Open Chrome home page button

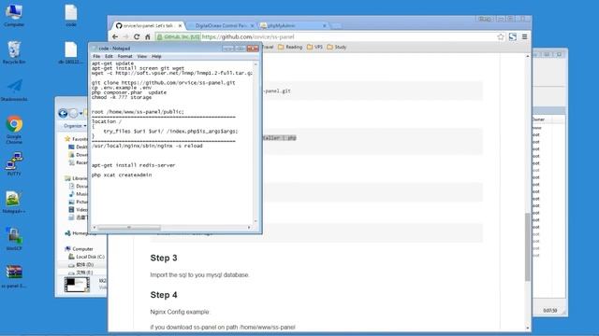coord(148,37)
